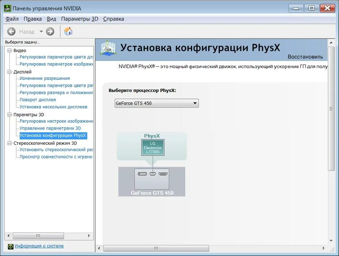
Task: Click main pane scroll down arrow
Action: (331, 241)
